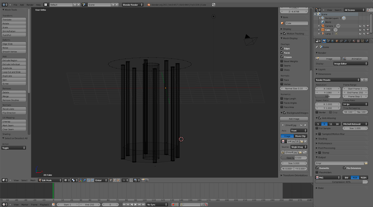
Task: Toggle the 3D manipulator widget icon
Action: 81,180
